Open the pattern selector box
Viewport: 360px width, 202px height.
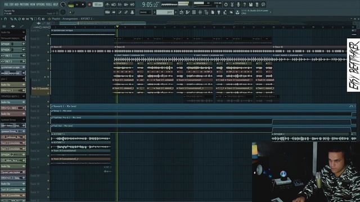(x=165, y=12)
